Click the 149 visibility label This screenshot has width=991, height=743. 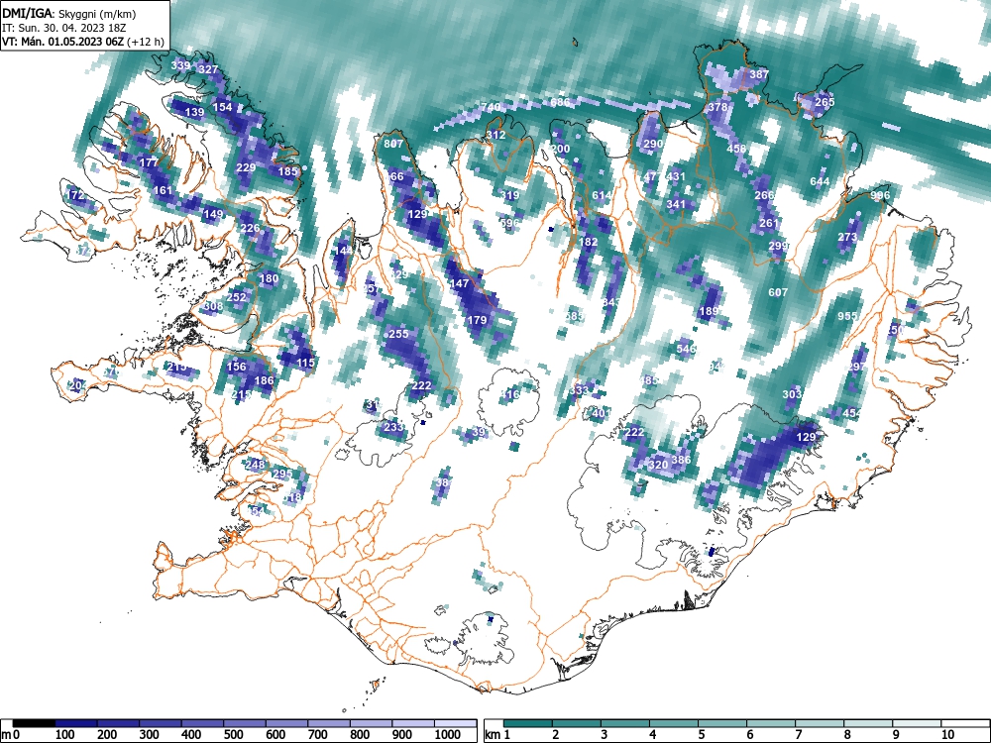(x=213, y=214)
